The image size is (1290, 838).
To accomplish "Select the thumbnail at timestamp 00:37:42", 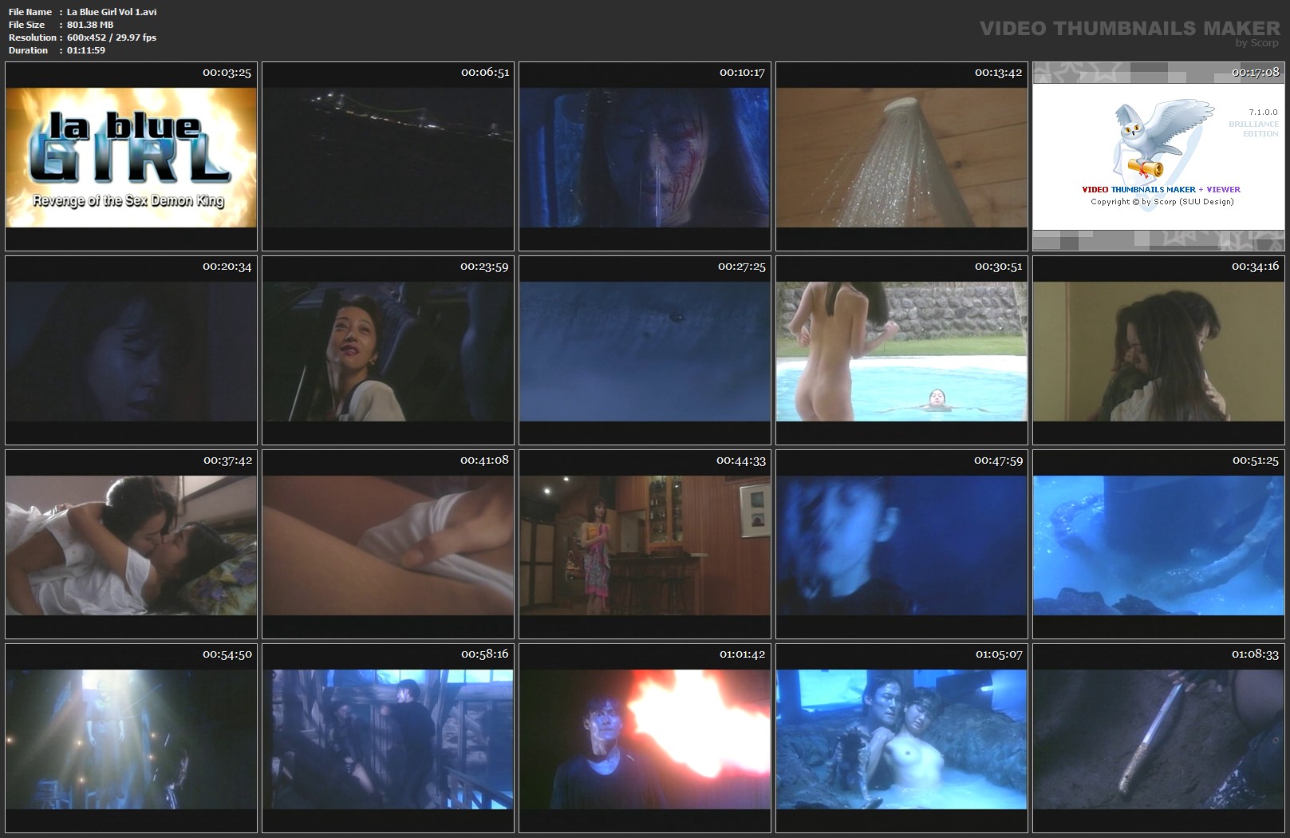I will [131, 544].
